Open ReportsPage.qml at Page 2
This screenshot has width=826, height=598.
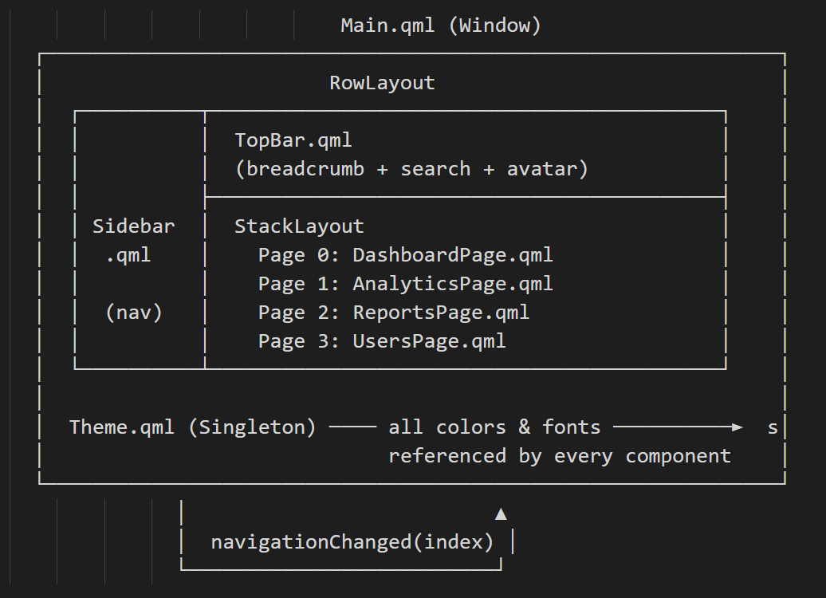tap(394, 312)
